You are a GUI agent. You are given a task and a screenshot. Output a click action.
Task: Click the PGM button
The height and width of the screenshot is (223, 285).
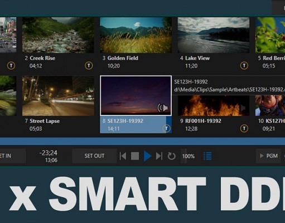tap(268, 156)
